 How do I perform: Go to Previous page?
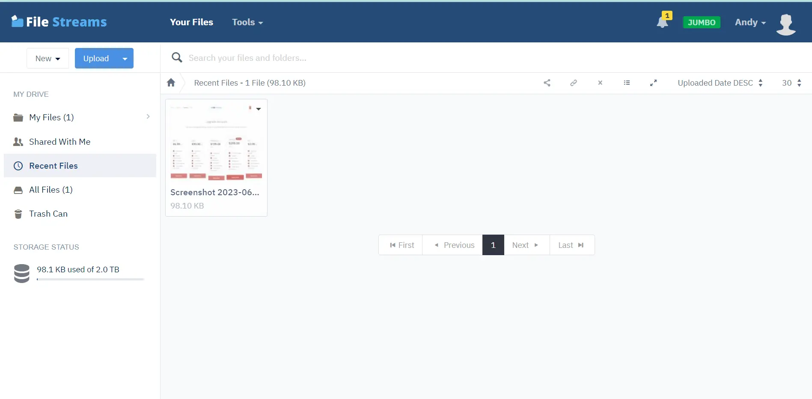[x=452, y=245]
